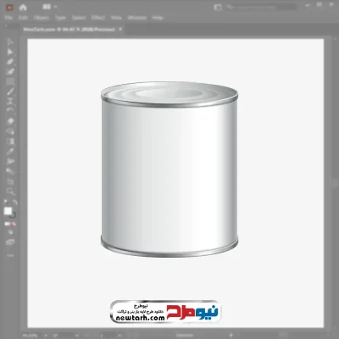The image size is (339, 339).
Task: Select the Zoom magnifier tool
Action: point(11,192)
